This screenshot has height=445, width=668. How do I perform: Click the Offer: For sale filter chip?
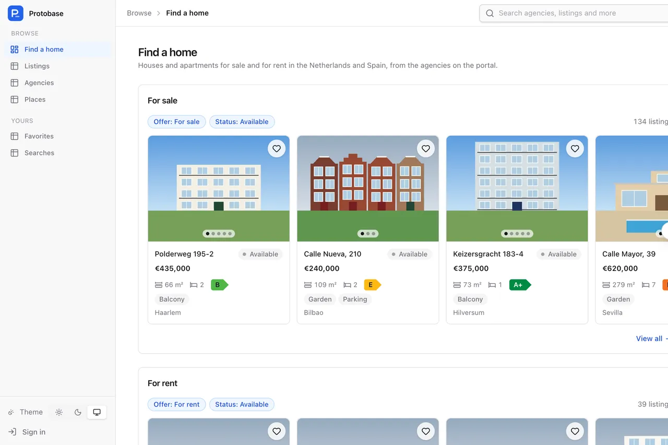coord(176,122)
